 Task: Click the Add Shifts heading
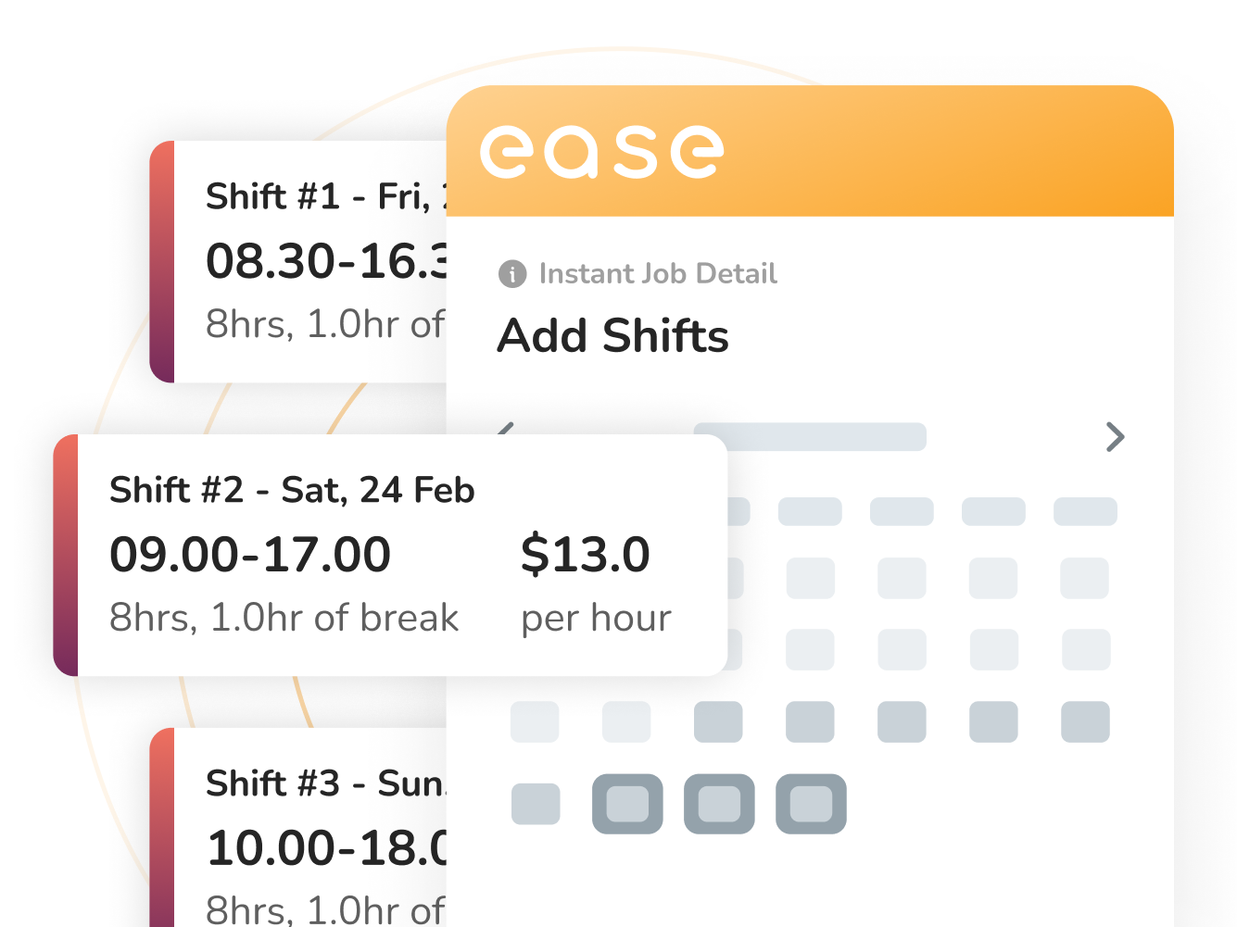pos(612,335)
